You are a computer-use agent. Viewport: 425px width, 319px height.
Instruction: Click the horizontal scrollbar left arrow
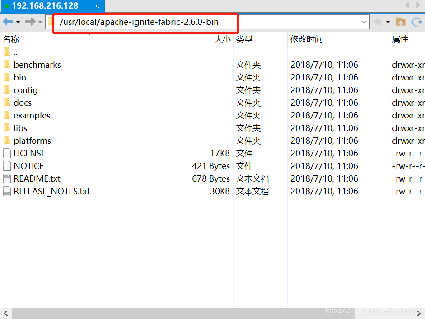point(6,313)
